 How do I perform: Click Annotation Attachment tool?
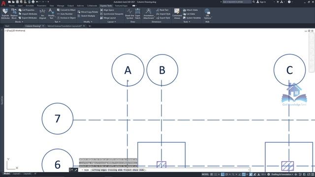(149, 14)
